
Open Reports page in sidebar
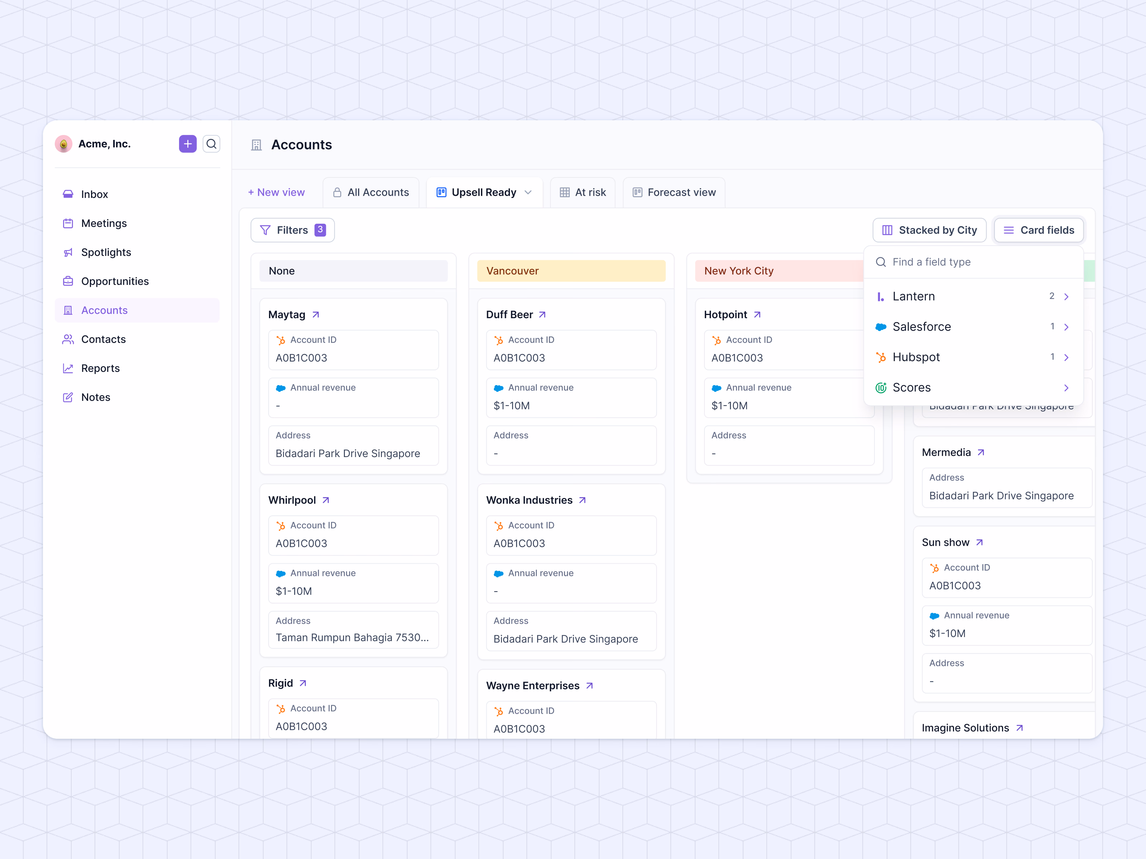coord(137,368)
